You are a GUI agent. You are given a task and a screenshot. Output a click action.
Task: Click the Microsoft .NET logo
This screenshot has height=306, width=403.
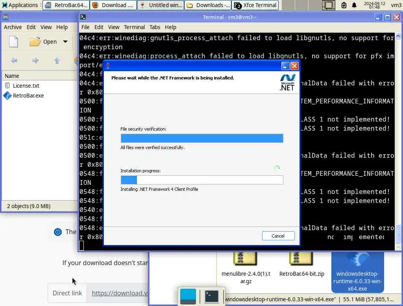(287, 83)
